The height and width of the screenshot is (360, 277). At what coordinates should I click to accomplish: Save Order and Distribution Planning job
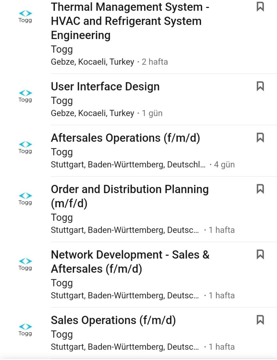pos(260,189)
